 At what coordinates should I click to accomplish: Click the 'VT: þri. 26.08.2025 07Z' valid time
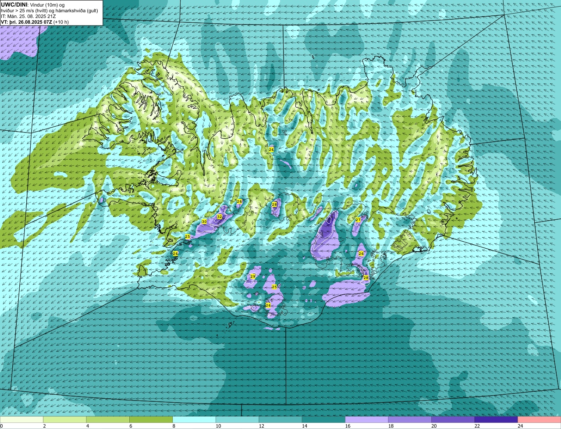[x=35, y=21]
